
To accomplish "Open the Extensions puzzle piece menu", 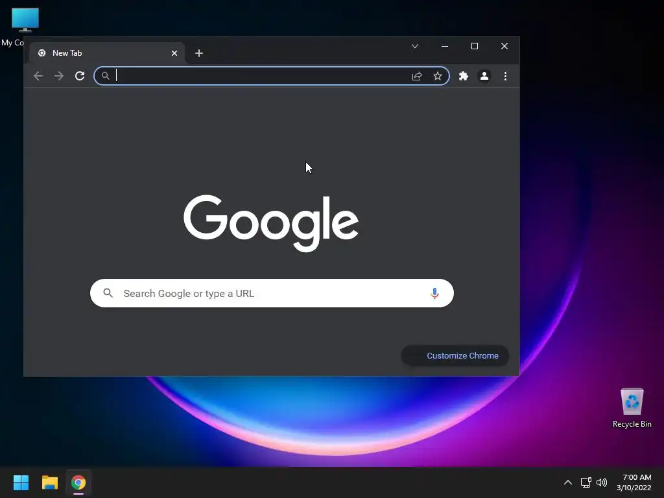I will tap(464, 76).
